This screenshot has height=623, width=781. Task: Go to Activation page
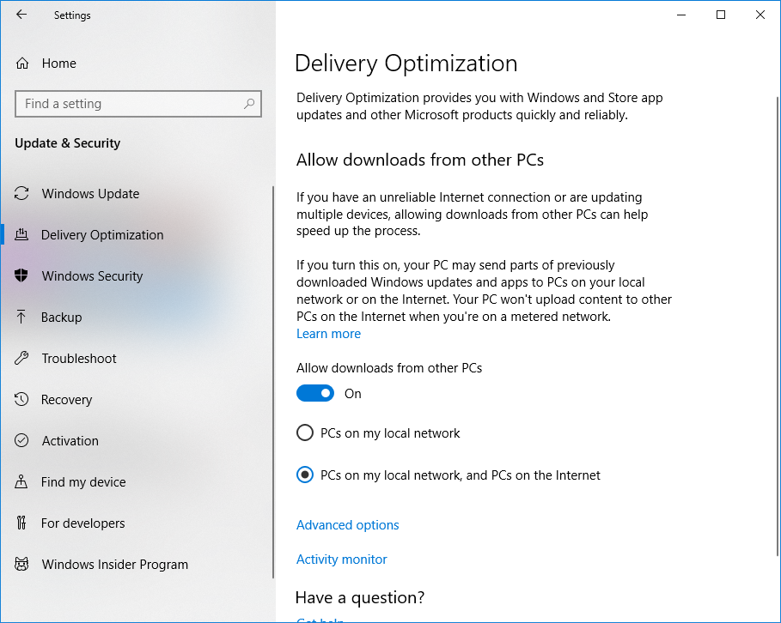click(137, 440)
